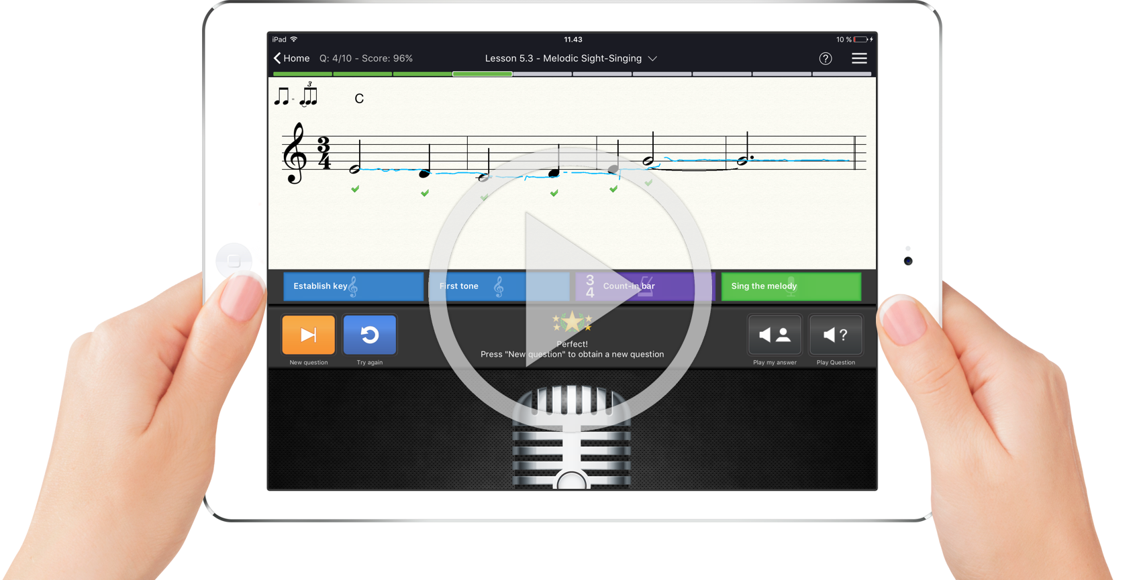Click the Play my answer speaker icon

pos(775,335)
